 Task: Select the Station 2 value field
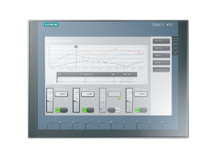(88, 94)
